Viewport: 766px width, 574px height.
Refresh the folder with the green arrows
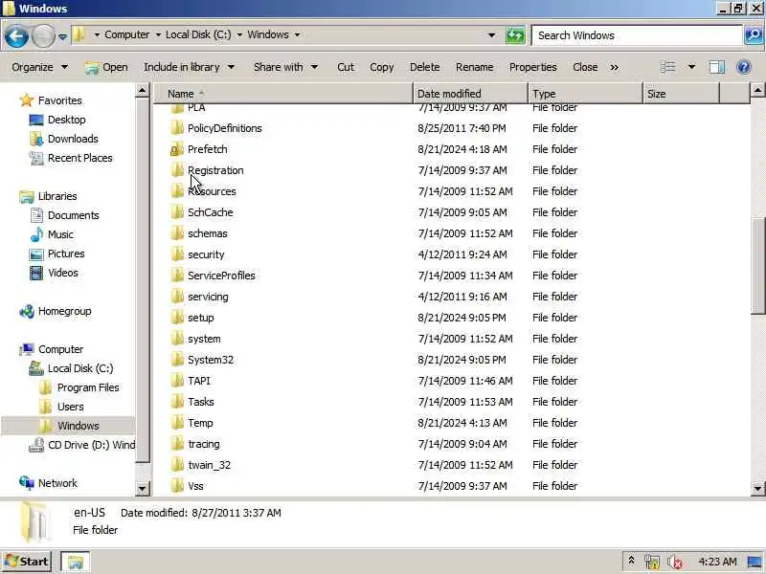(x=515, y=35)
